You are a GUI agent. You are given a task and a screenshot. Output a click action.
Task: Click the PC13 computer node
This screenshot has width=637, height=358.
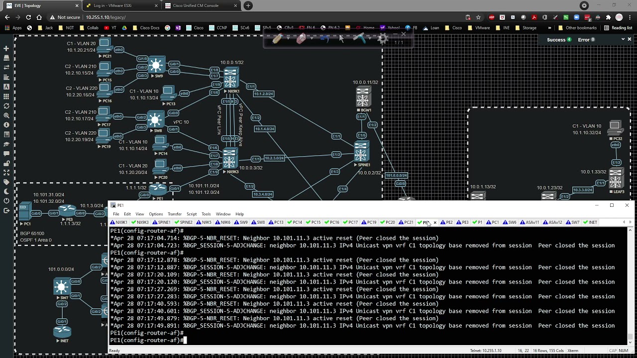168,93
